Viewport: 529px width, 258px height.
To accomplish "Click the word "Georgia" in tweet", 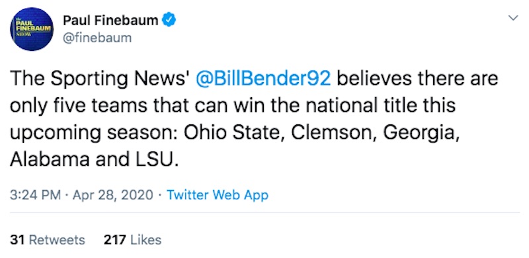I will (421, 134).
